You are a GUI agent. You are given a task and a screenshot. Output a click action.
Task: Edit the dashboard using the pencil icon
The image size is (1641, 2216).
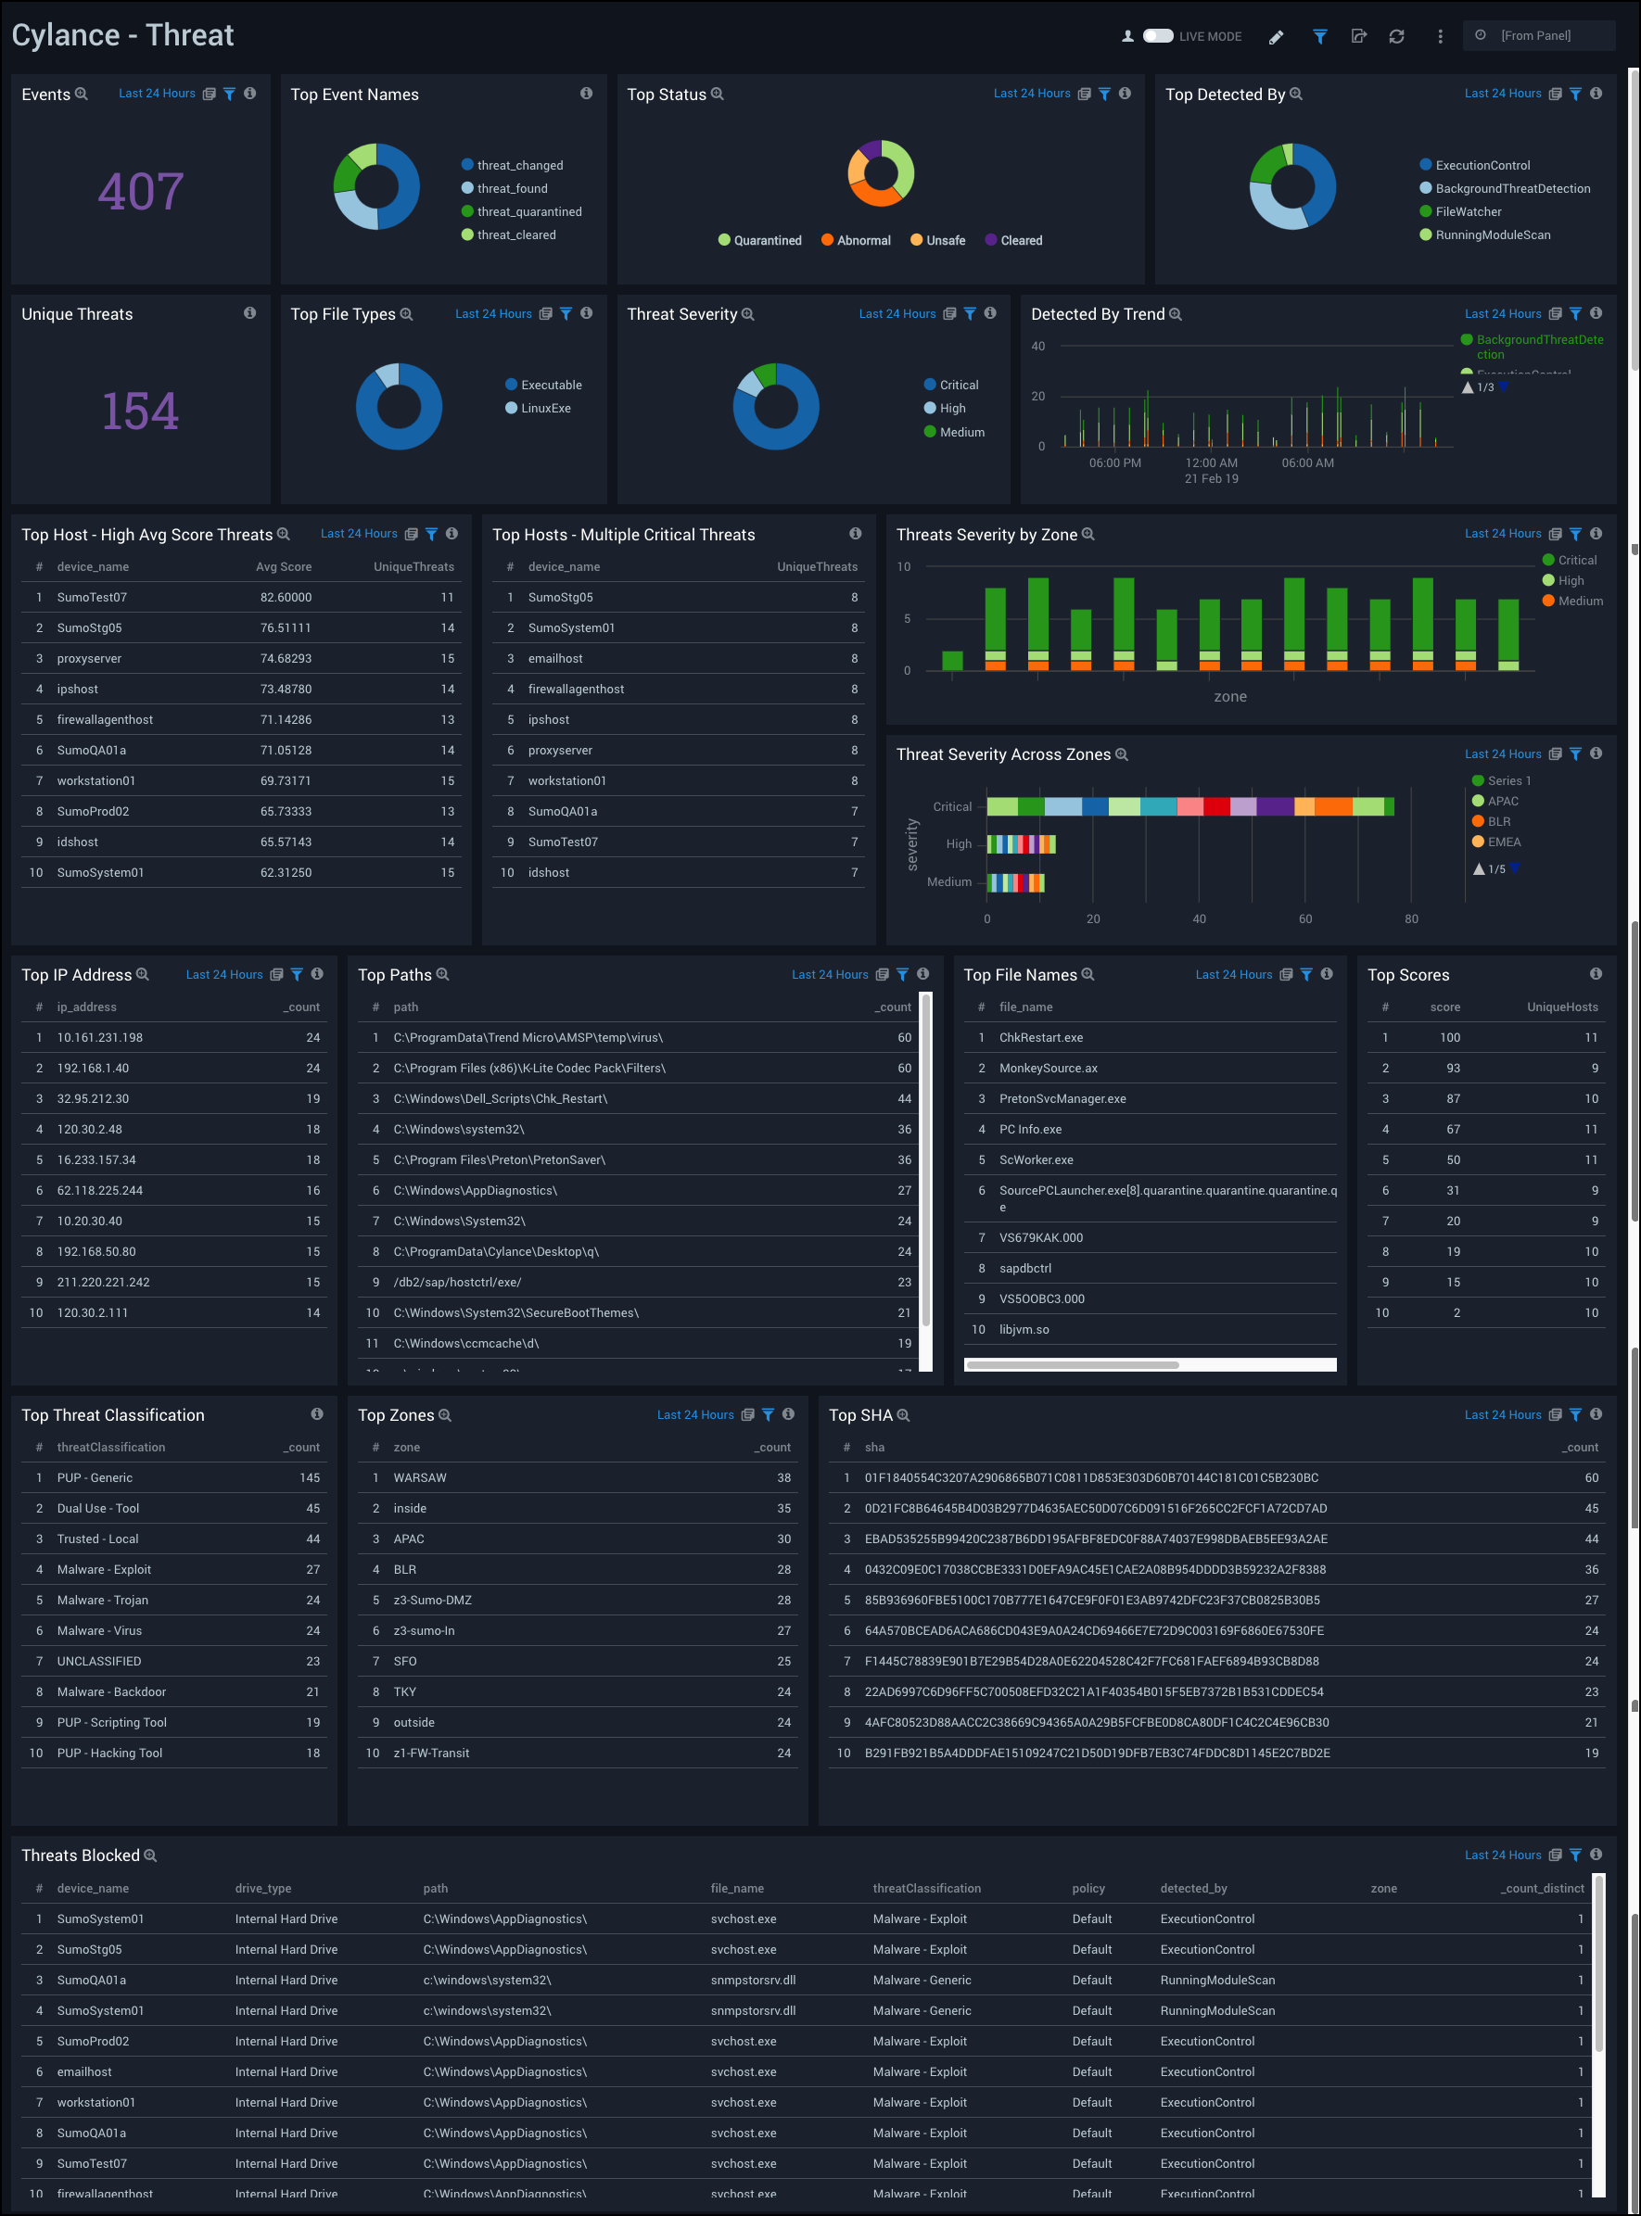tap(1276, 36)
